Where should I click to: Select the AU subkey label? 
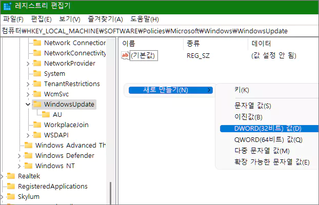pyautogui.click(x=57, y=114)
